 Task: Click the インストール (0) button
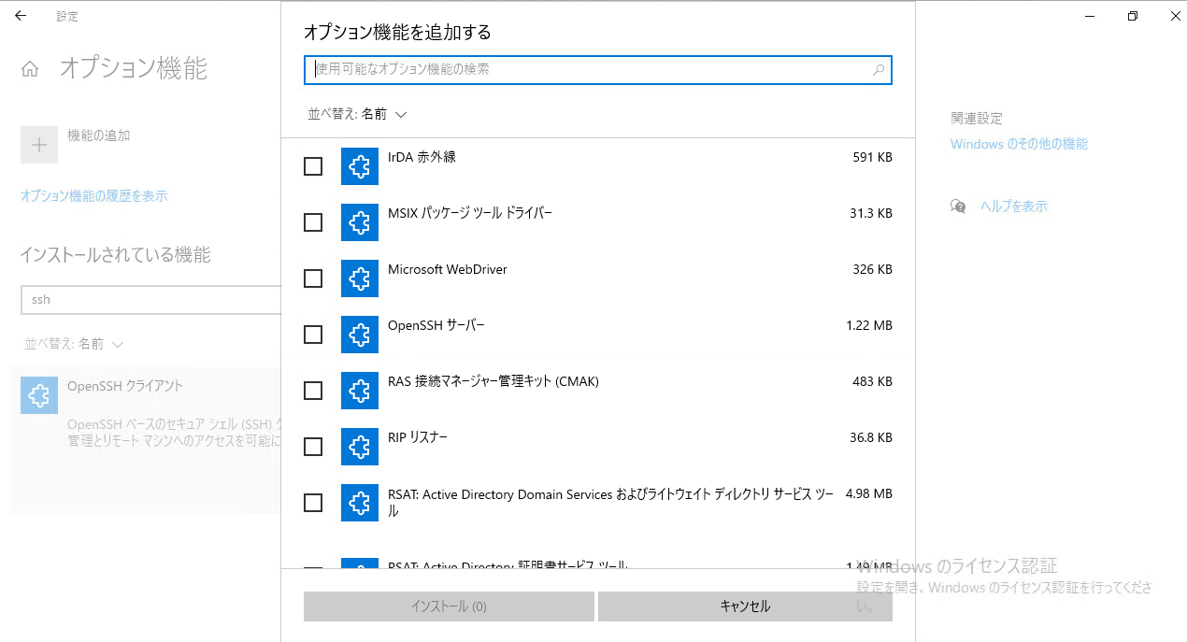point(449,606)
